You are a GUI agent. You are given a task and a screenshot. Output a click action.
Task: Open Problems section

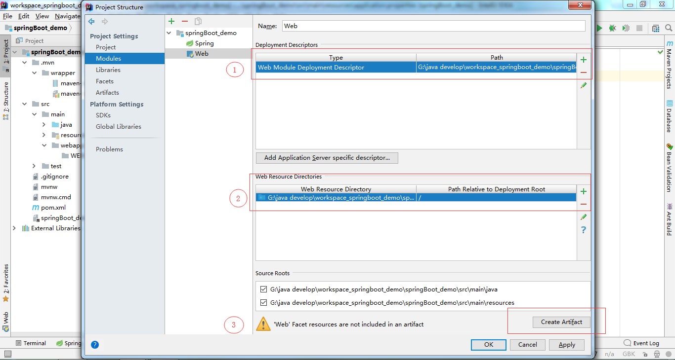click(109, 149)
